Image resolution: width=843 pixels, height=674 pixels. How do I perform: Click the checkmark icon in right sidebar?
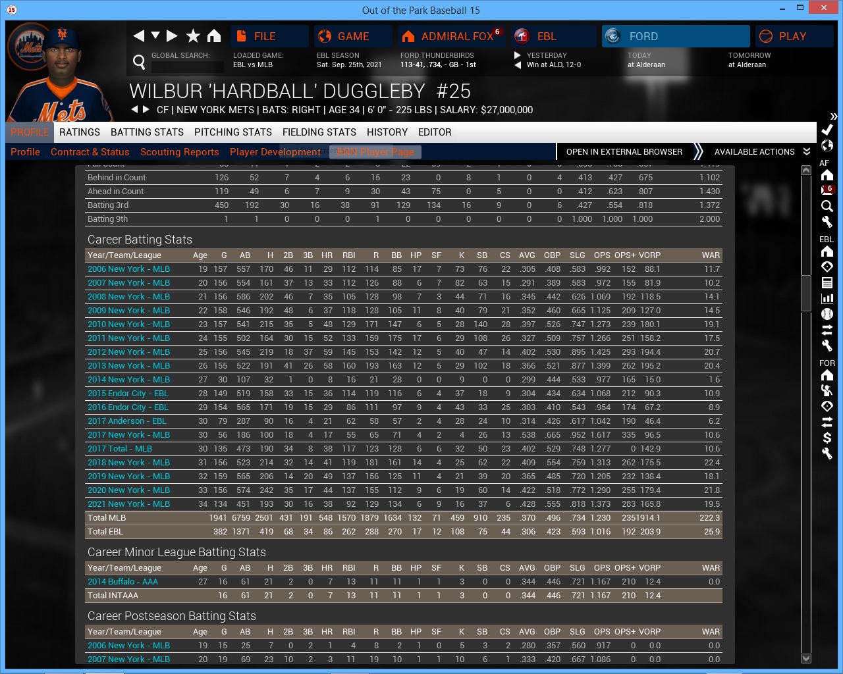[827, 130]
